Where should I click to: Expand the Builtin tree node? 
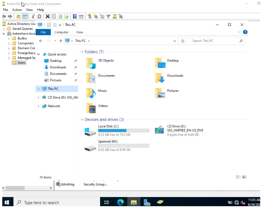(x=9, y=38)
